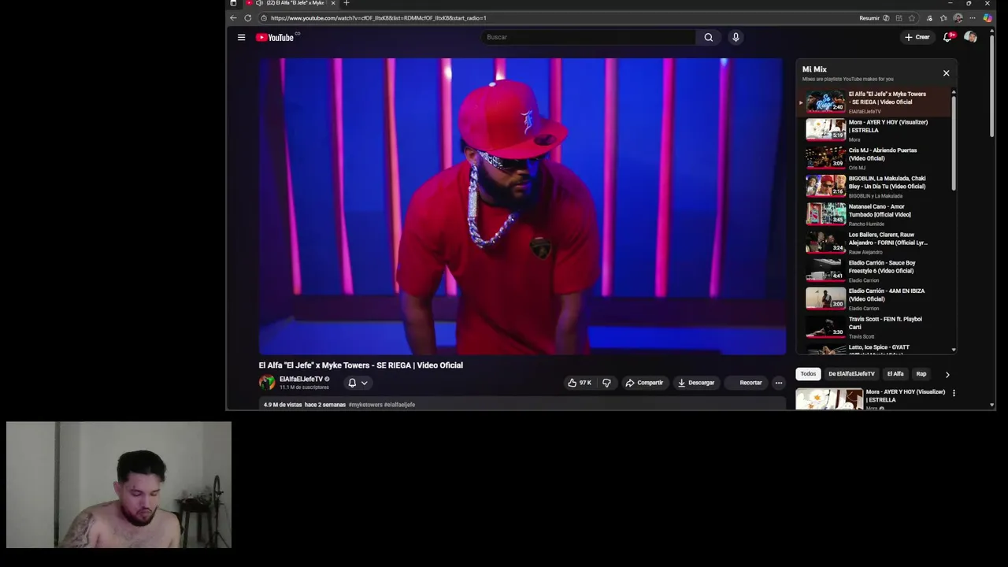
Task: Reload the page with refresh icon
Action: 248,17
